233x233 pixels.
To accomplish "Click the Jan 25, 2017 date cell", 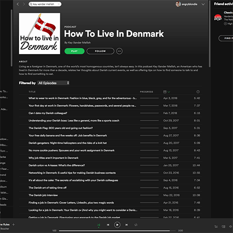I will tap(171, 165).
